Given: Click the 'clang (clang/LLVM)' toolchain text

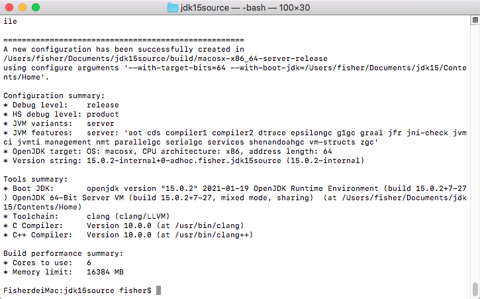Looking at the screenshot, I should click(128, 216).
